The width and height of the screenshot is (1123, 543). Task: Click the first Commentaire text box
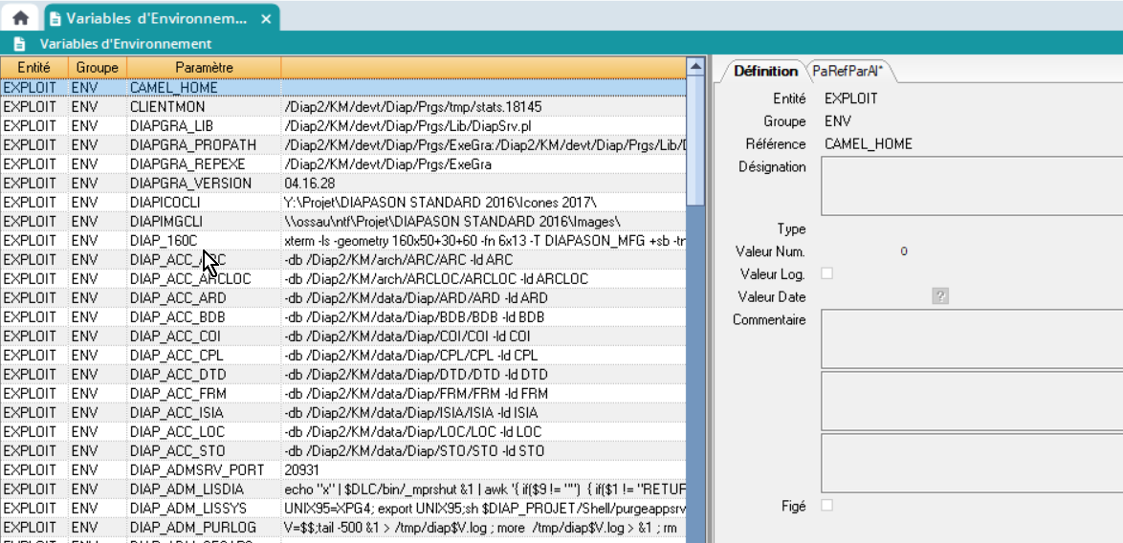[970, 339]
